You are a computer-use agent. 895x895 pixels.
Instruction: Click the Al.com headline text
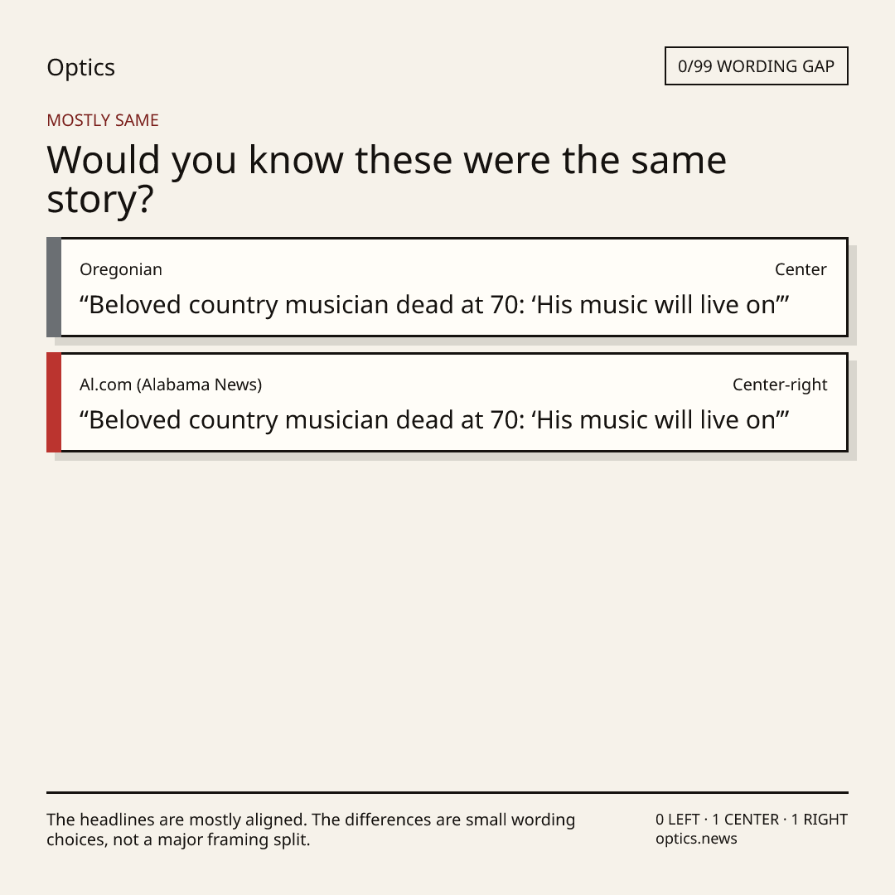[433, 420]
